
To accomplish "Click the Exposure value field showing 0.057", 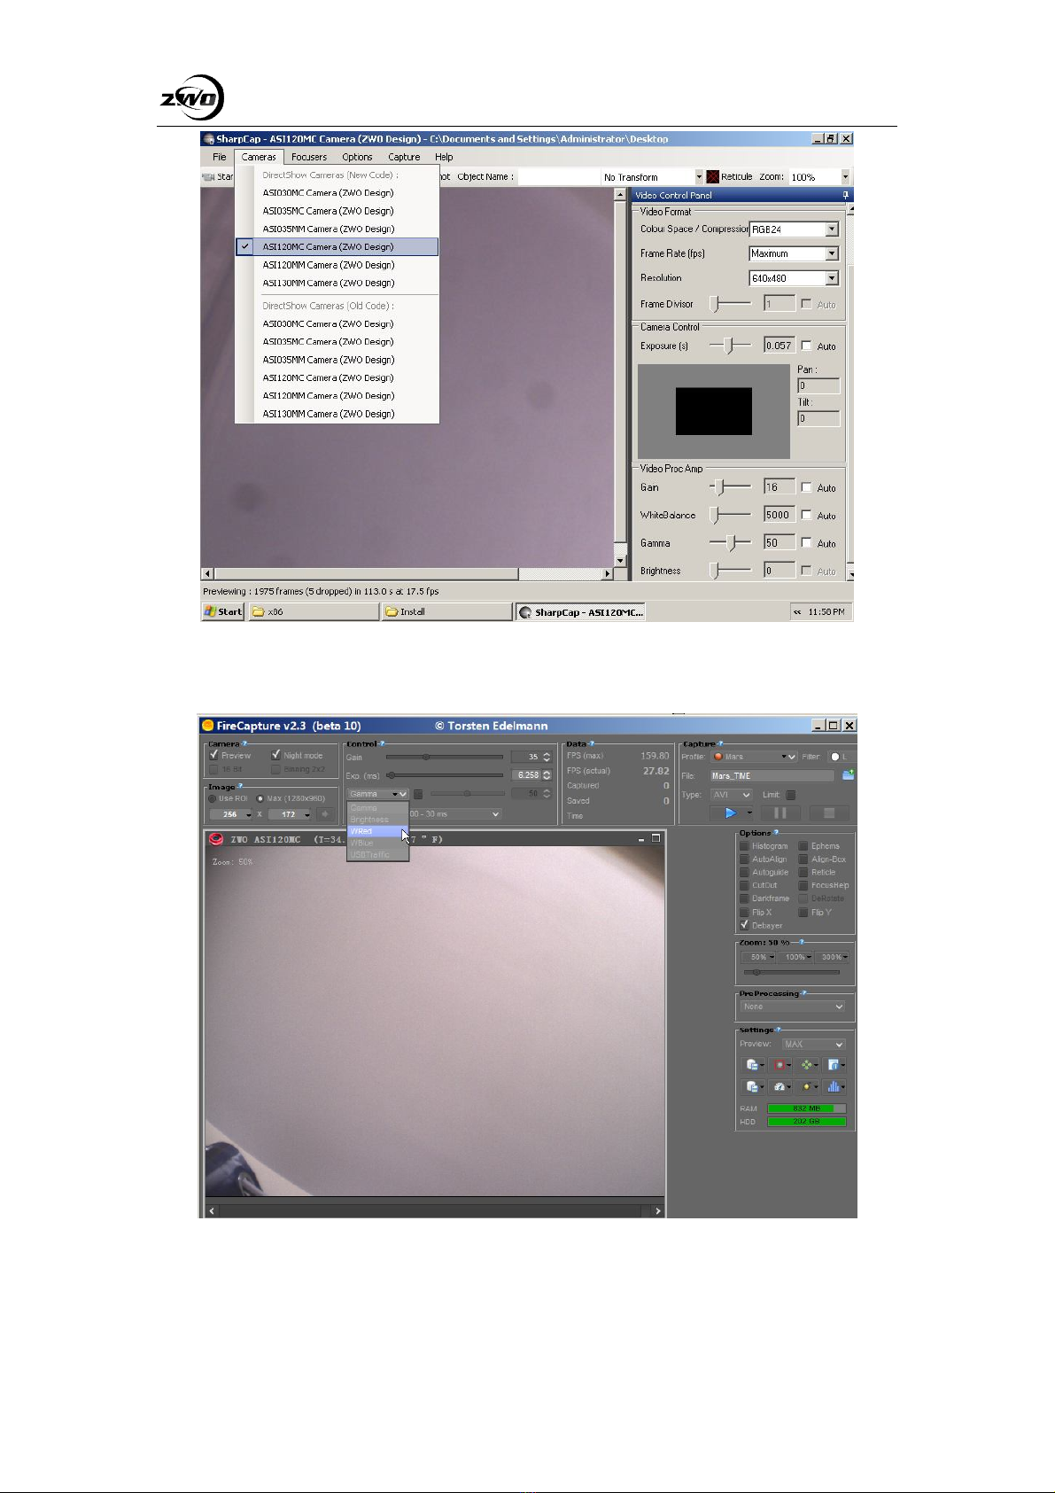I will pos(780,346).
